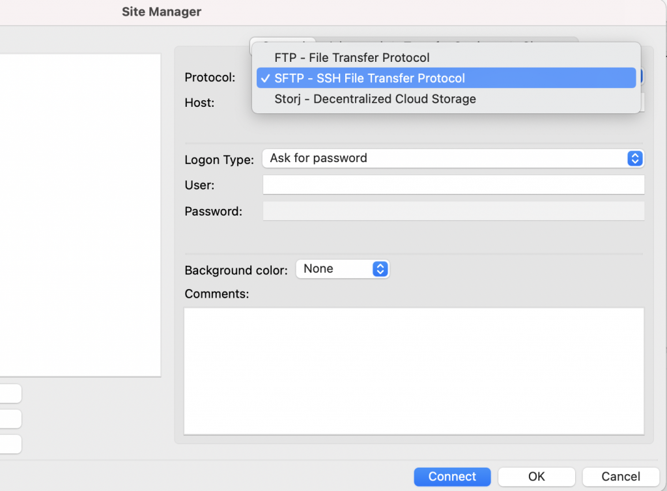
Task: Pick Storj - Decentralized Cloud Storage
Action: [x=375, y=99]
